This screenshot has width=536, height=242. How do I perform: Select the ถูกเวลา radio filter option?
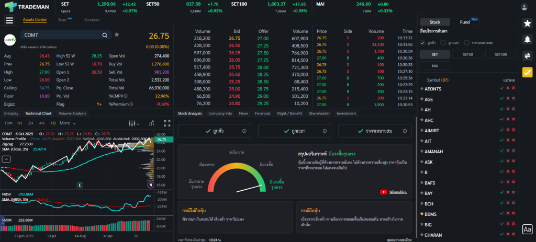(443, 42)
